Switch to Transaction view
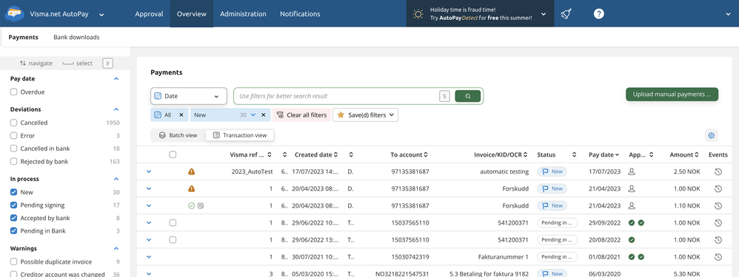739x277 pixels. 240,135
